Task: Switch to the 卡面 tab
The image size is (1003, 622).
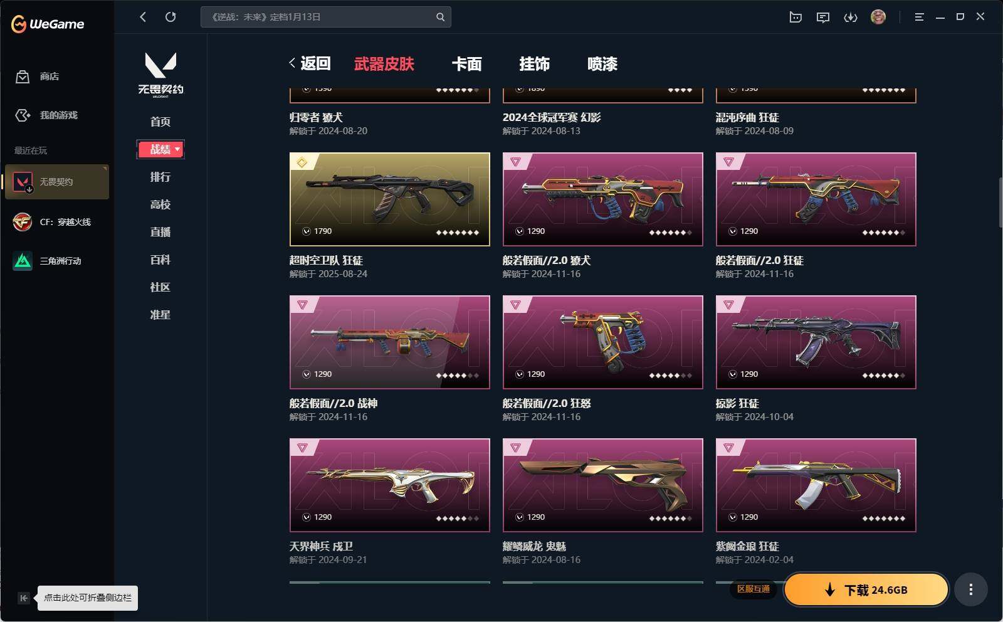Action: (467, 63)
